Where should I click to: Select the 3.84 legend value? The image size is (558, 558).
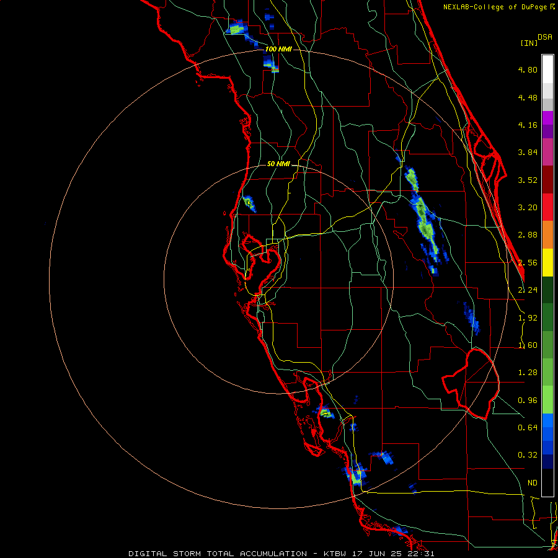(x=528, y=153)
